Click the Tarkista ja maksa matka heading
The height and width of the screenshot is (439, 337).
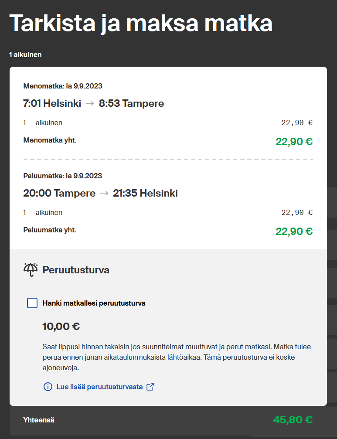click(x=141, y=23)
